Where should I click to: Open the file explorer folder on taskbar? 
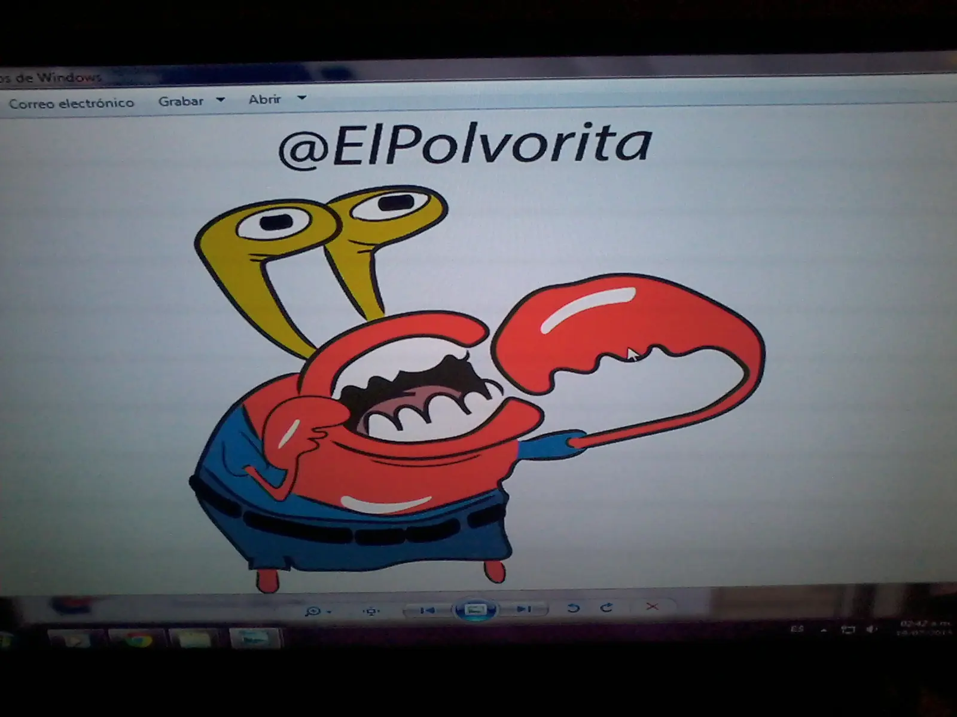[195, 639]
